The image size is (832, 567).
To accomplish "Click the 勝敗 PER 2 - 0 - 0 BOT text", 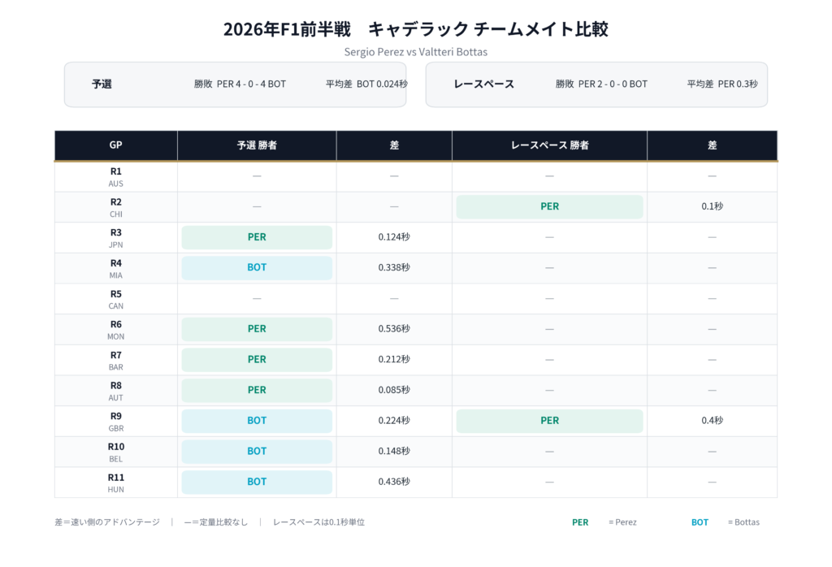I will point(601,84).
